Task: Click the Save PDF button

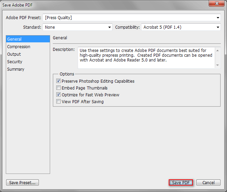Action: pyautogui.click(x=181, y=182)
